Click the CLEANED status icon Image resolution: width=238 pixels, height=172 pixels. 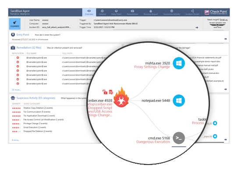[x=15, y=24]
